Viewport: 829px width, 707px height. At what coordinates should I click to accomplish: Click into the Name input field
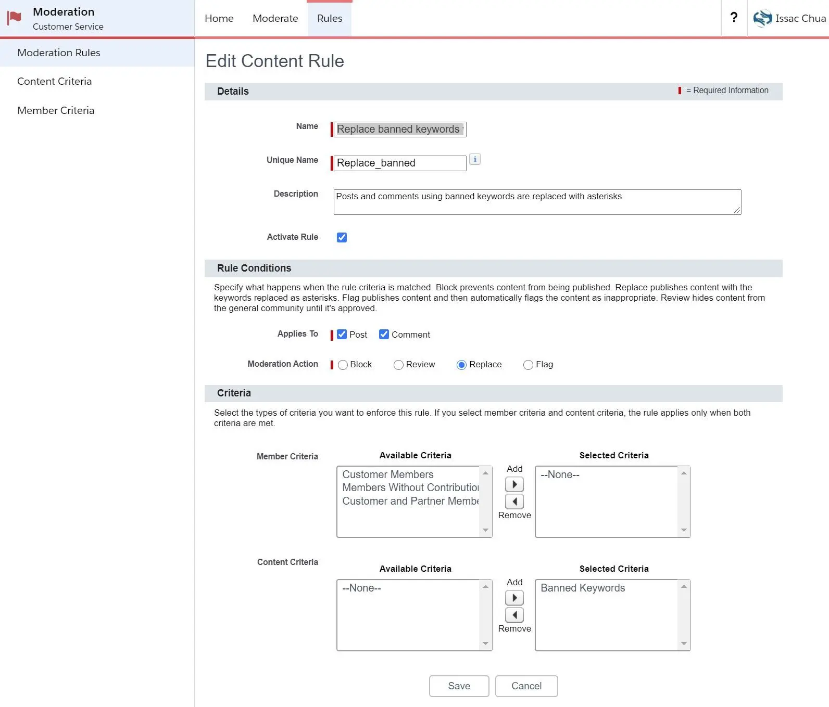[x=400, y=129]
